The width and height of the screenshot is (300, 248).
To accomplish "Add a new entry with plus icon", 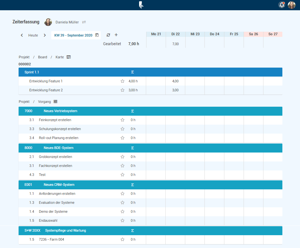I will click(116, 35).
